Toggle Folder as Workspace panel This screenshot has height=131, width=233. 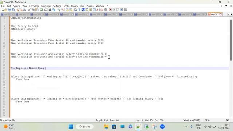102,10
